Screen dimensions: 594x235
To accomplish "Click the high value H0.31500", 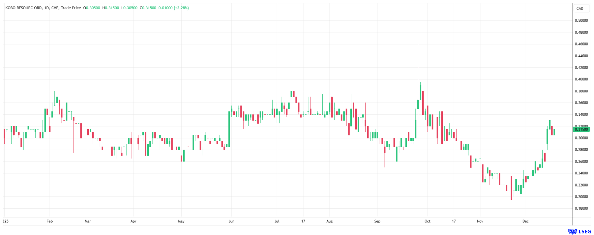I will (x=111, y=8).
